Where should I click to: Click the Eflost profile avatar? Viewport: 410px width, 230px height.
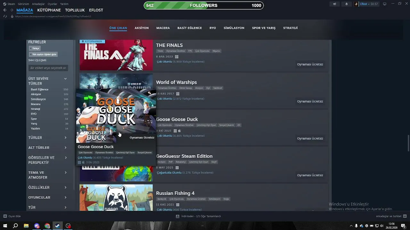pos(356,4)
